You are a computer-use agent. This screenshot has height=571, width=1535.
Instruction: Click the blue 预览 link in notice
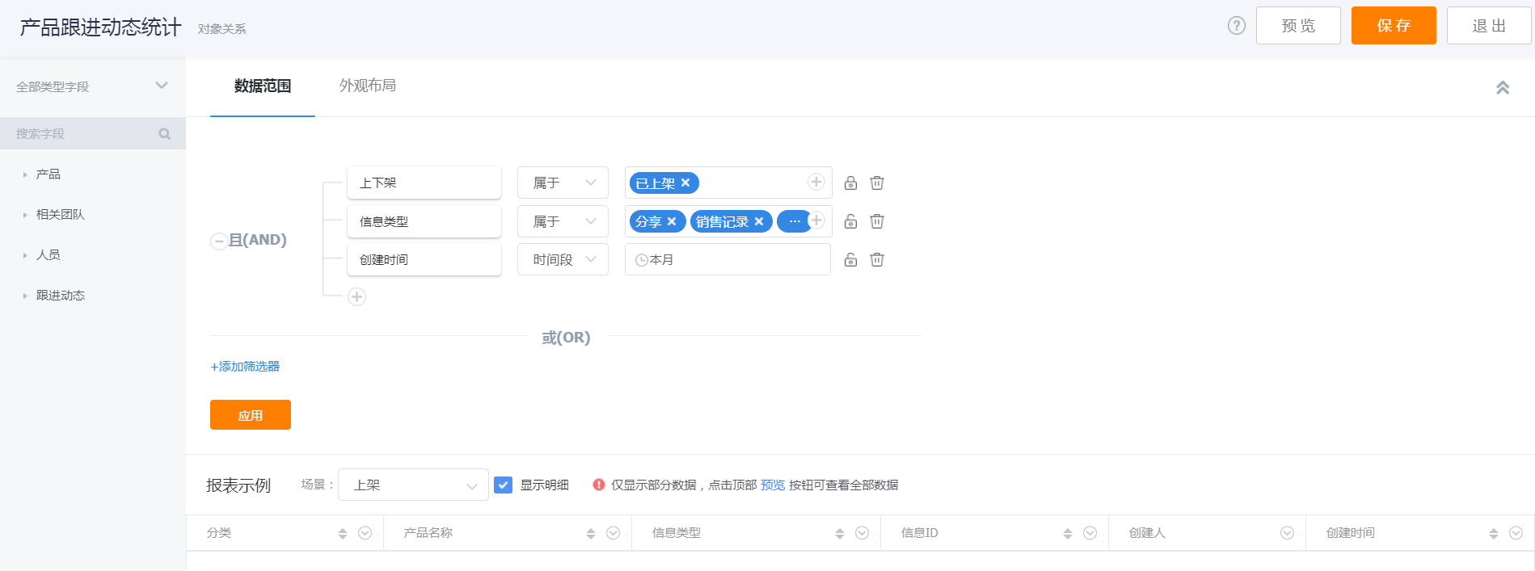tap(773, 485)
